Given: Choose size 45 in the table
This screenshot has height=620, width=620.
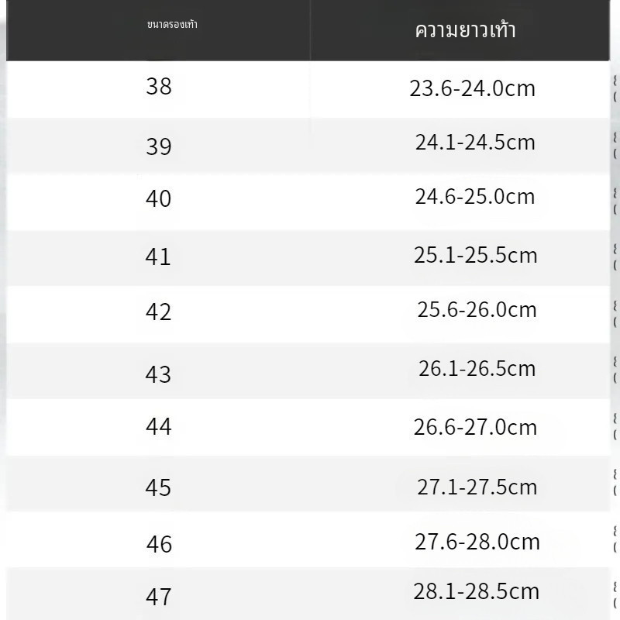Looking at the screenshot, I should point(158,487).
